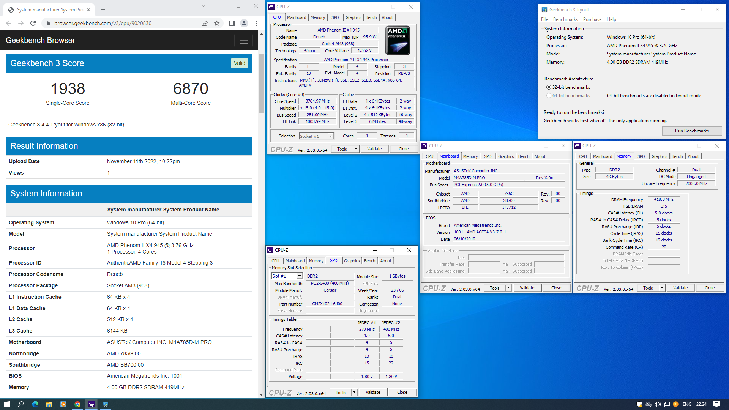Switch to Chrome in the taskbar
Viewport: 729px width, 410px height.
[x=77, y=404]
